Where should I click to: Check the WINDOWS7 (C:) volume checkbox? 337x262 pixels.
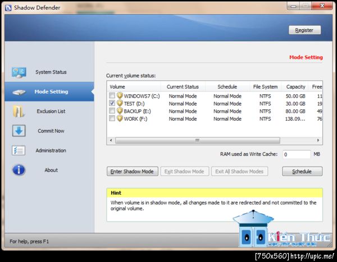112,95
